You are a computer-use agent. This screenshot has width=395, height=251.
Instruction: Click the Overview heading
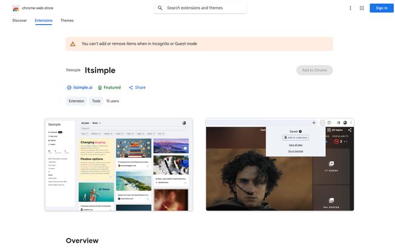[x=82, y=241]
